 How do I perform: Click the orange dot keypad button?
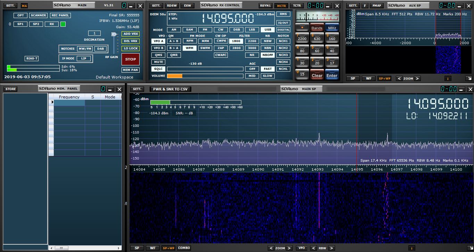pos(302,27)
